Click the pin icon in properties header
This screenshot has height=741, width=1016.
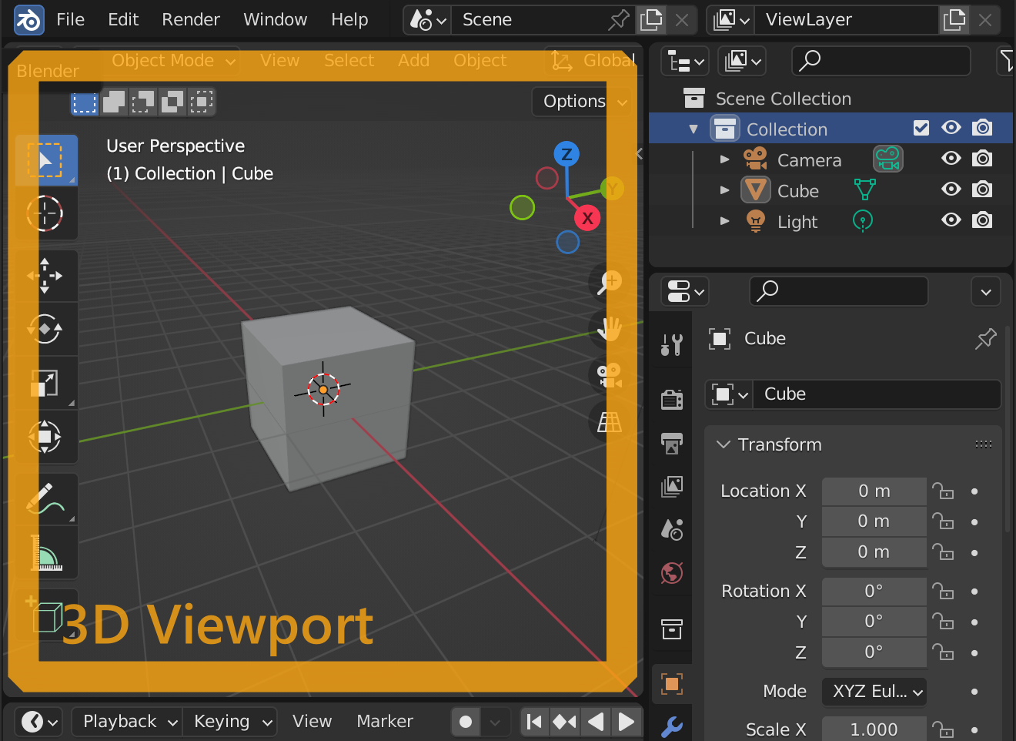[985, 339]
